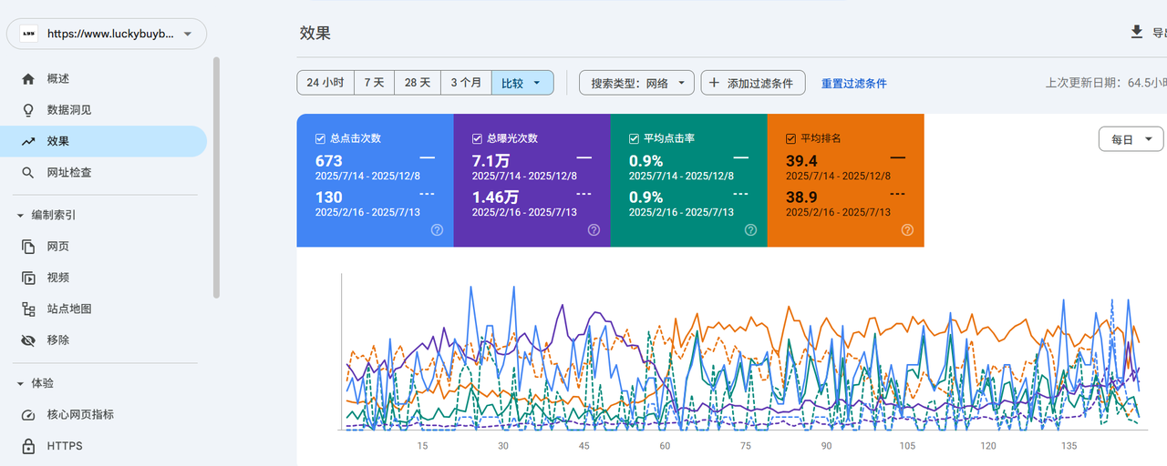The image size is (1167, 466).
Task: Select the 28 天 date range
Action: (418, 83)
